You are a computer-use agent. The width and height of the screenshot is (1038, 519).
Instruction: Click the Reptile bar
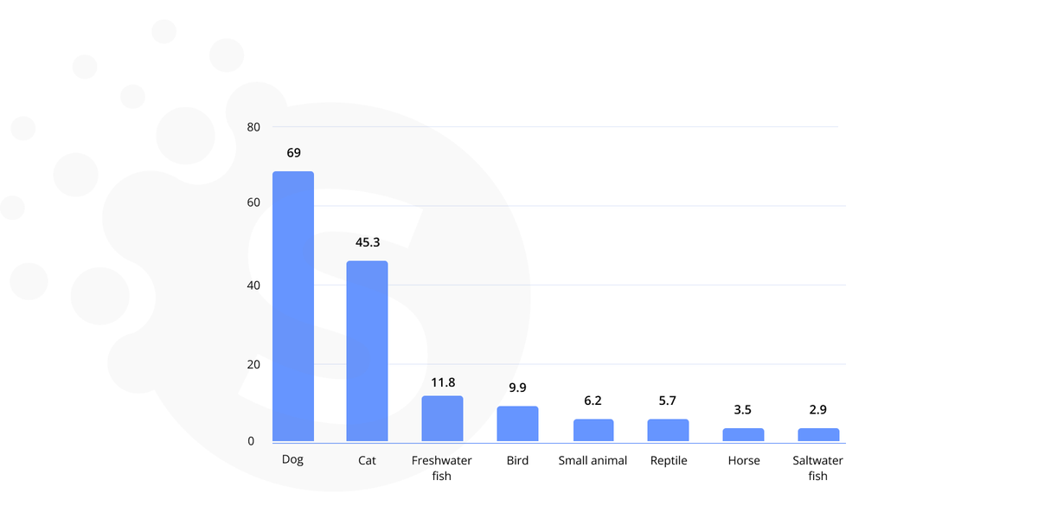point(669,430)
